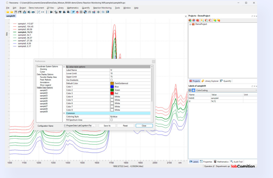This screenshot has width=273, height=178.
Task: Click the briefcase with green plus icon
Action: pos(190,20)
